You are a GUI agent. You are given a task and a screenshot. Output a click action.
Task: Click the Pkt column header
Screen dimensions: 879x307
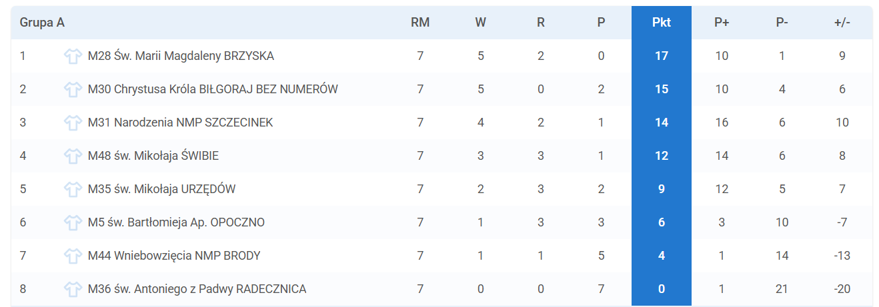[662, 23]
